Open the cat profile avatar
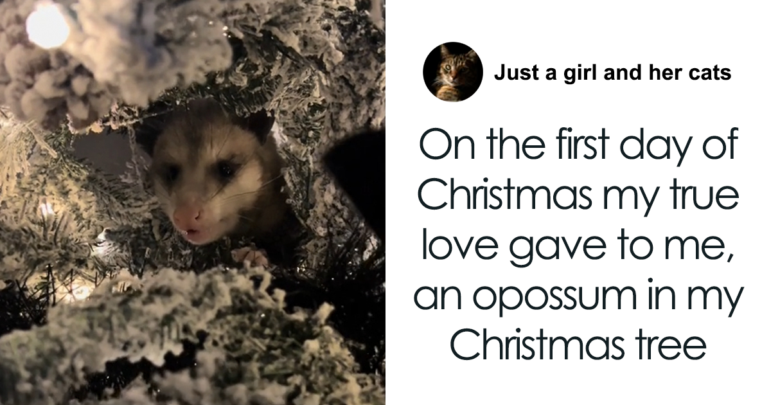 click(452, 71)
